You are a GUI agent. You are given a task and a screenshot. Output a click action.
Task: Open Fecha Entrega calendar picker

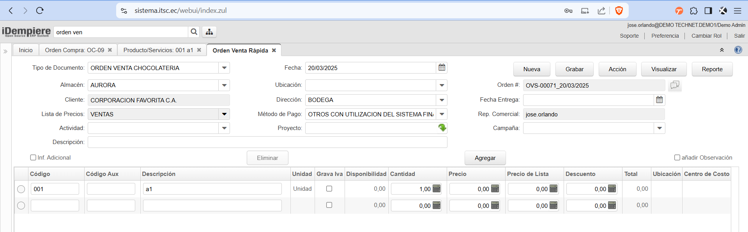659,100
